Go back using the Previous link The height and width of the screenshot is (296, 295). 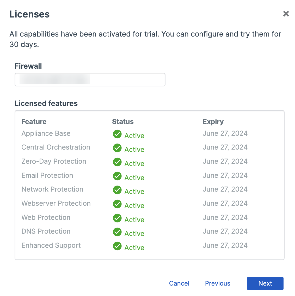pos(217,283)
